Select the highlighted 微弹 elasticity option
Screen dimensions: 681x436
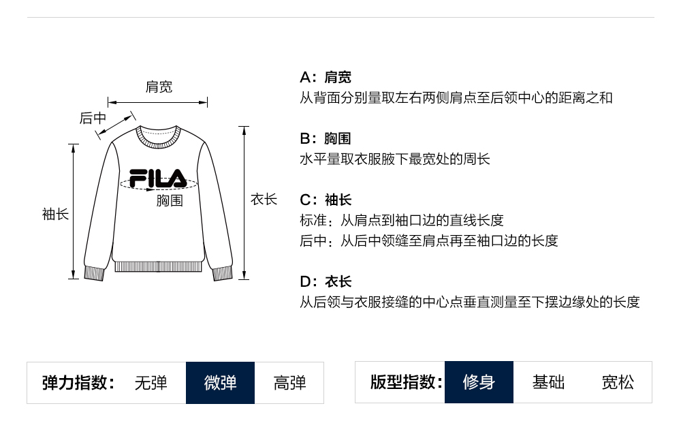[x=220, y=383]
